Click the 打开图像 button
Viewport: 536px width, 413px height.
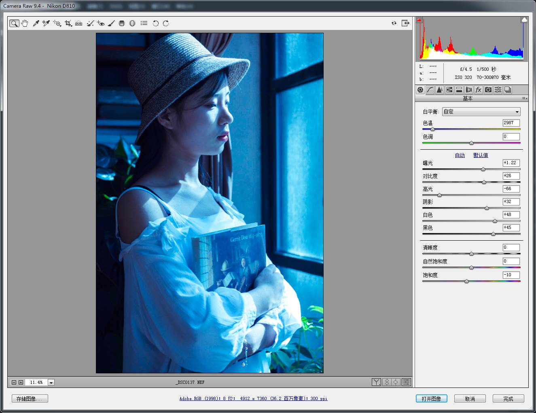coord(431,399)
